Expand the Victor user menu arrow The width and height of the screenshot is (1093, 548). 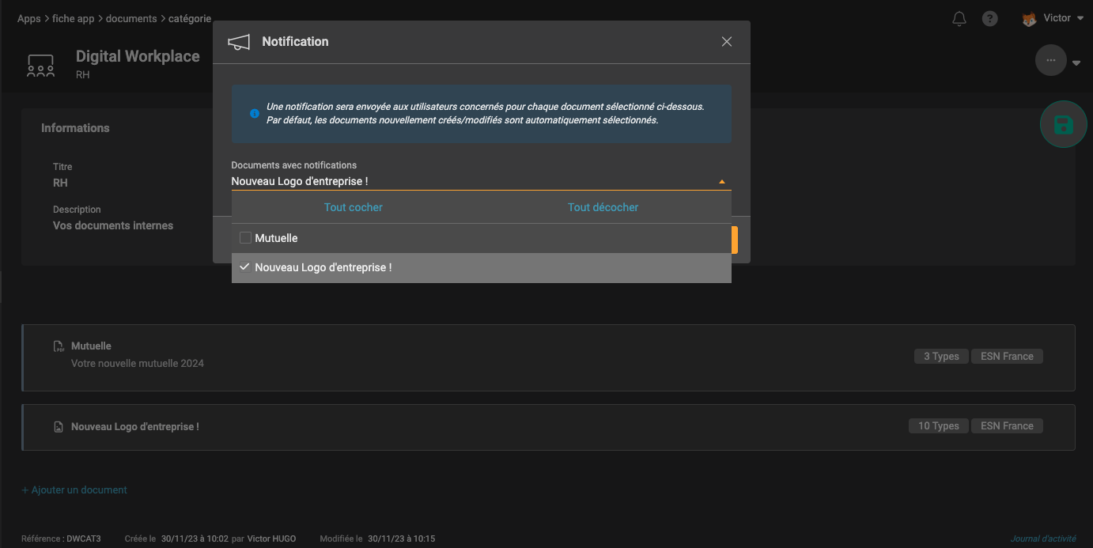[1080, 18]
